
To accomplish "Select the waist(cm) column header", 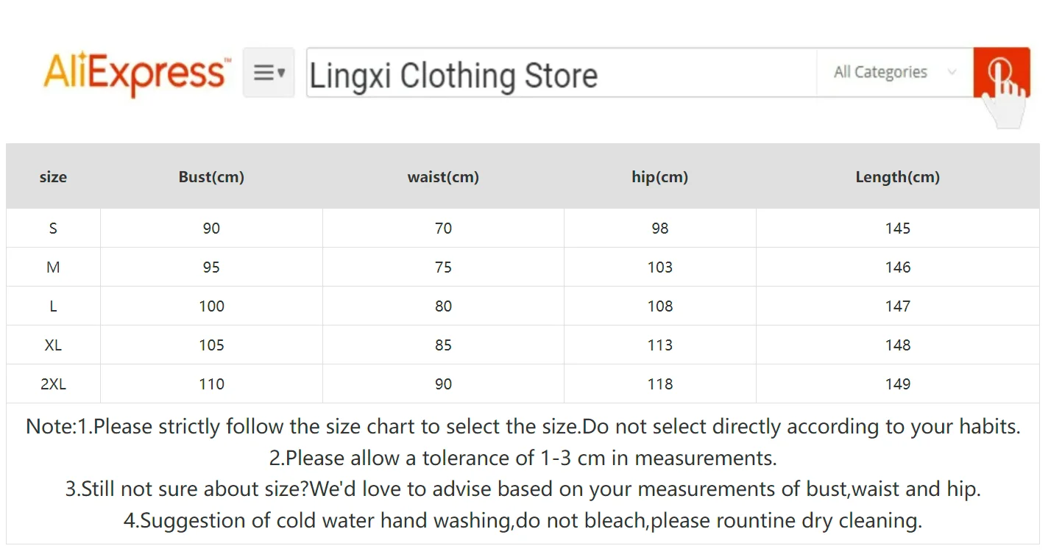I will pos(443,177).
